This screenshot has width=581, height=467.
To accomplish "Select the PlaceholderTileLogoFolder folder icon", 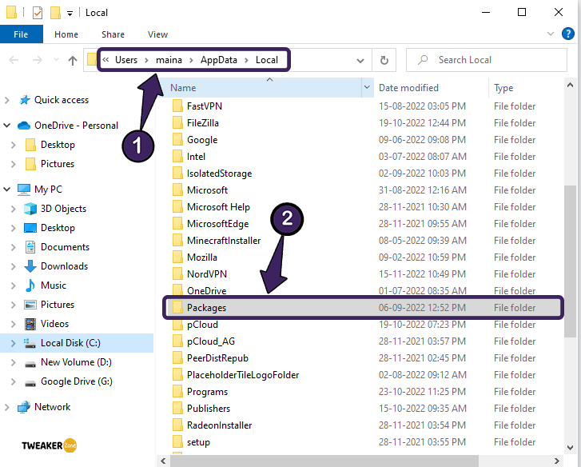I will pos(177,375).
